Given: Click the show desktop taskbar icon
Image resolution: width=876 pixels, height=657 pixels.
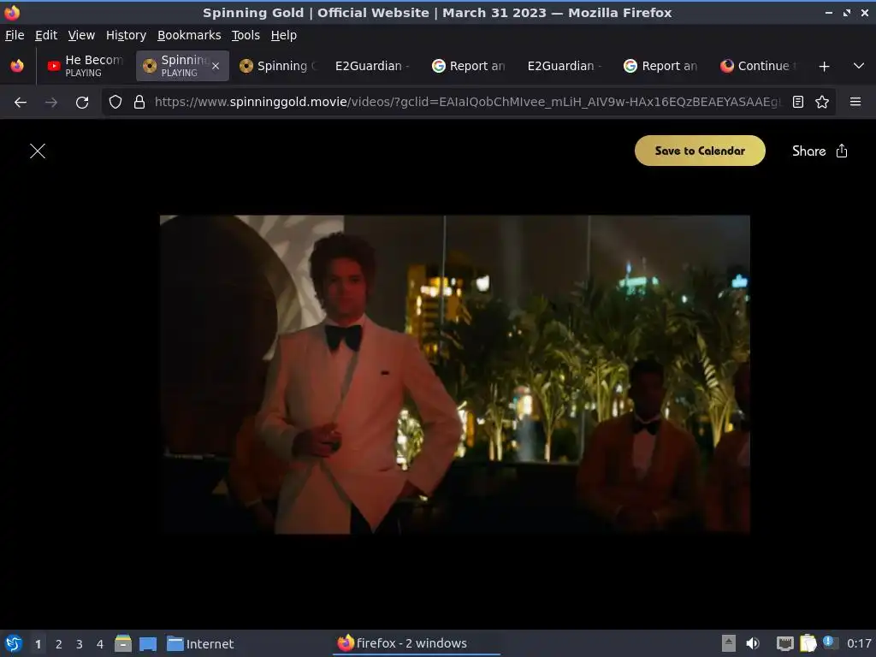Looking at the screenshot, I should [148, 643].
